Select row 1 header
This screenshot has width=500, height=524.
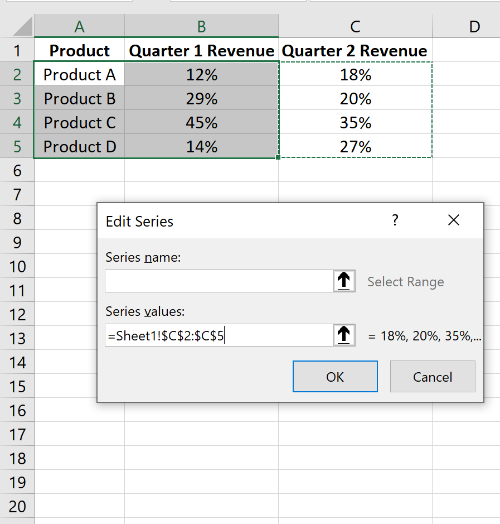pos(17,50)
